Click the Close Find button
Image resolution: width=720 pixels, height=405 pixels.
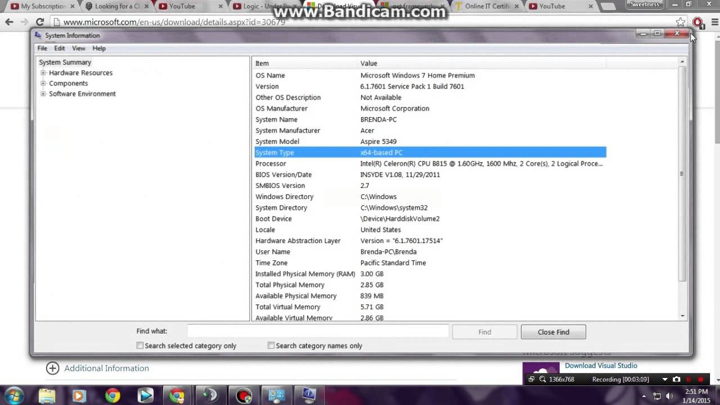tap(553, 332)
